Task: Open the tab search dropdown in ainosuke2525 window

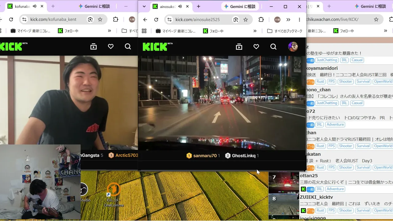Action: pos(144,6)
